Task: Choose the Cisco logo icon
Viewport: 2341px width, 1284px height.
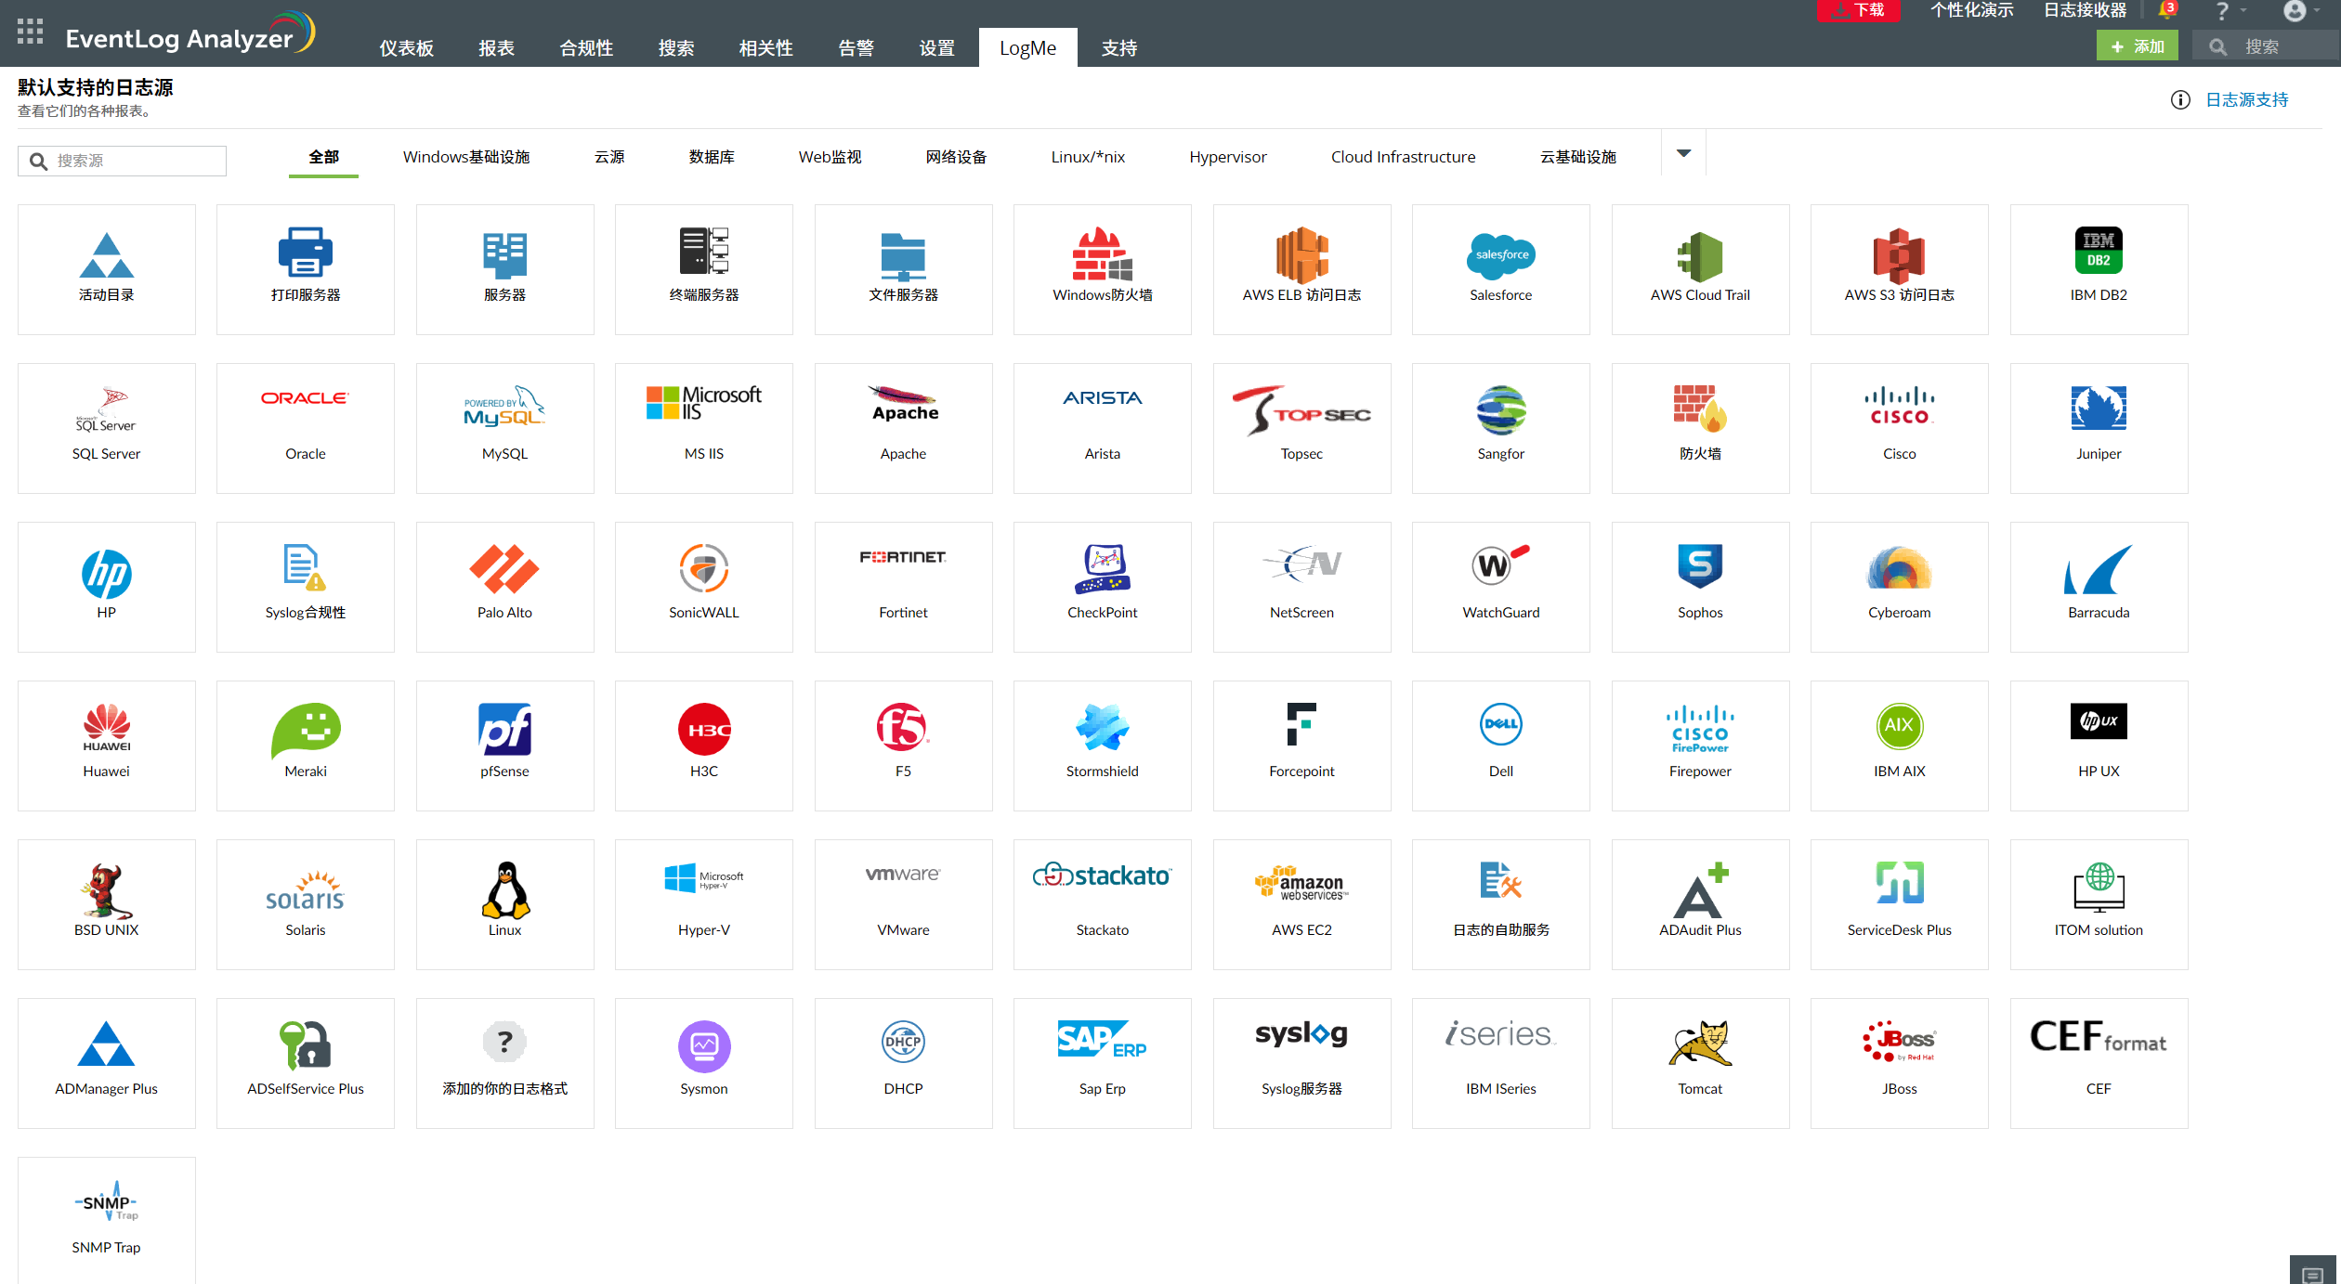Action: pyautogui.click(x=1899, y=406)
